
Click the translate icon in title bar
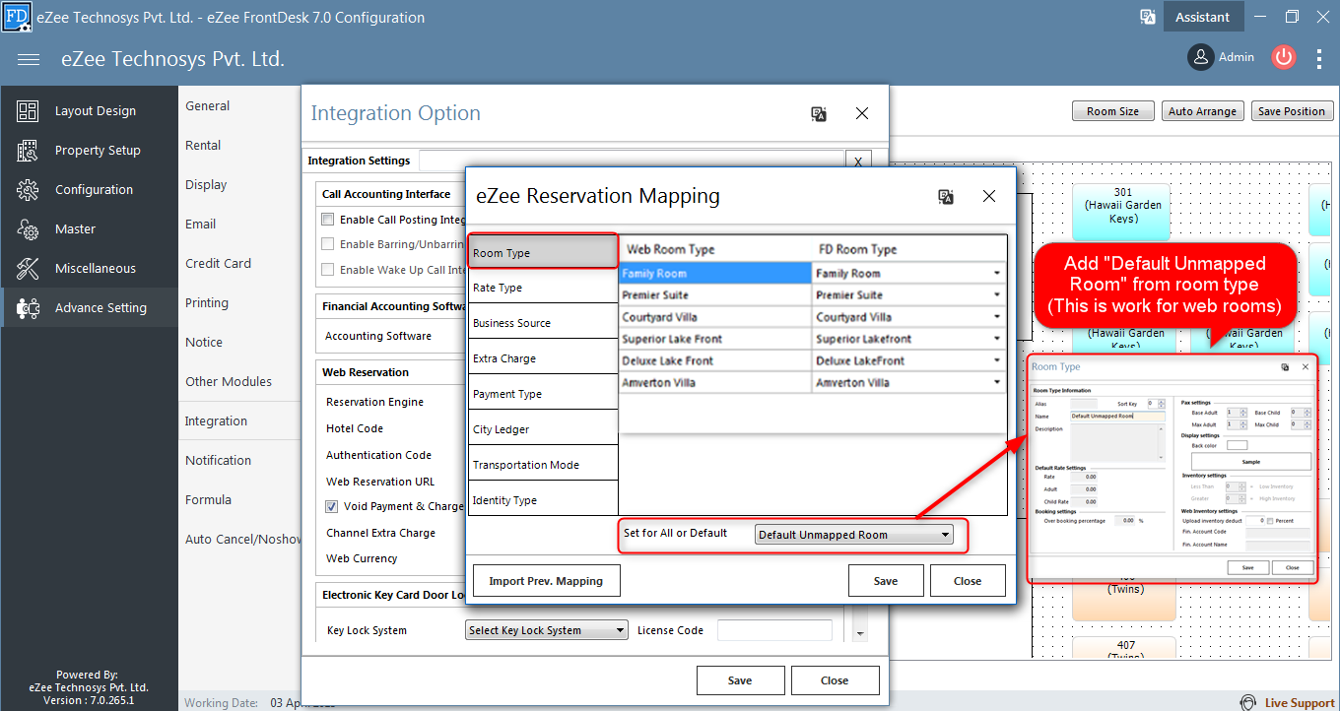(x=1148, y=17)
